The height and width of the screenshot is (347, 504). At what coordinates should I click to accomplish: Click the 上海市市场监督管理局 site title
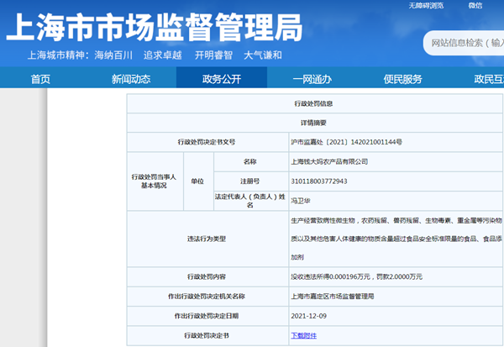(155, 28)
